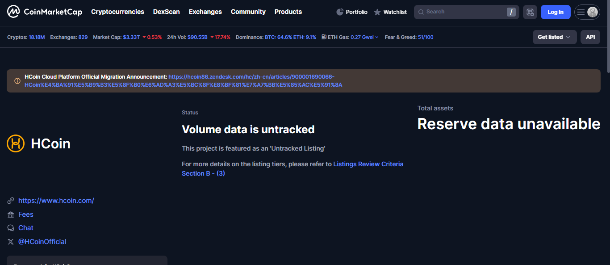The height and width of the screenshot is (265, 610).
Task: Open the Listings Review Criteria link
Action: tap(292, 169)
